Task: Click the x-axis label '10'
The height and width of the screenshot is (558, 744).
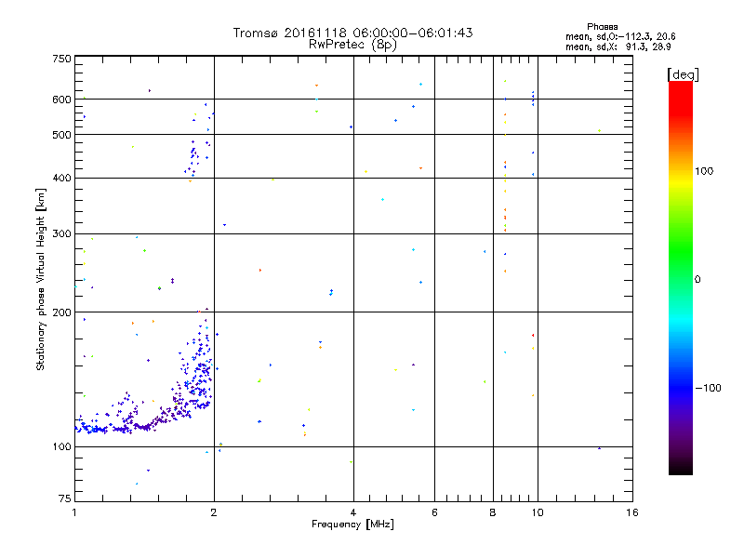Action: pos(538,512)
